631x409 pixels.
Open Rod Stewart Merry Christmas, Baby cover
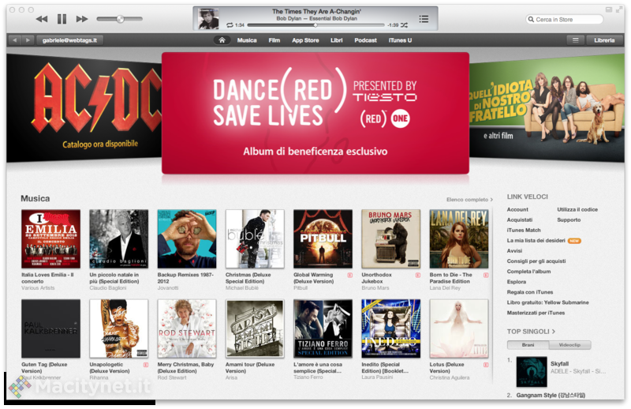(187, 328)
